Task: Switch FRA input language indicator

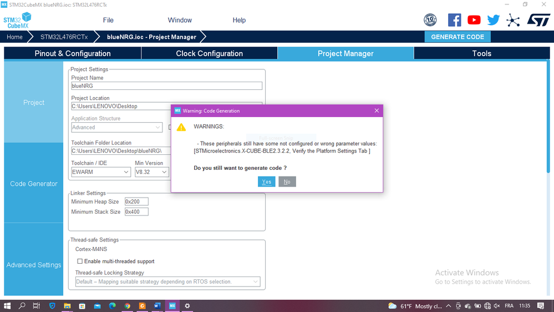Action: click(x=509, y=306)
